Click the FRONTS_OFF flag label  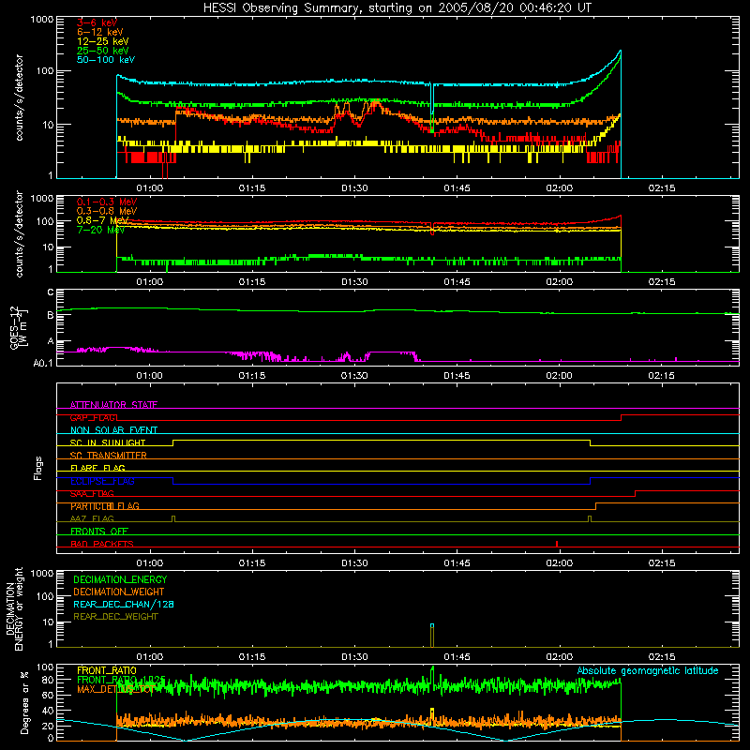99,531
